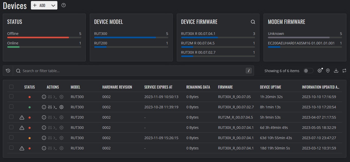Open terminal icon for the 8h 1min 13s device

point(55,107)
